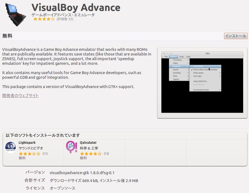Click the Lightspark application icon
The image size is (249, 193).
tap(10, 147)
